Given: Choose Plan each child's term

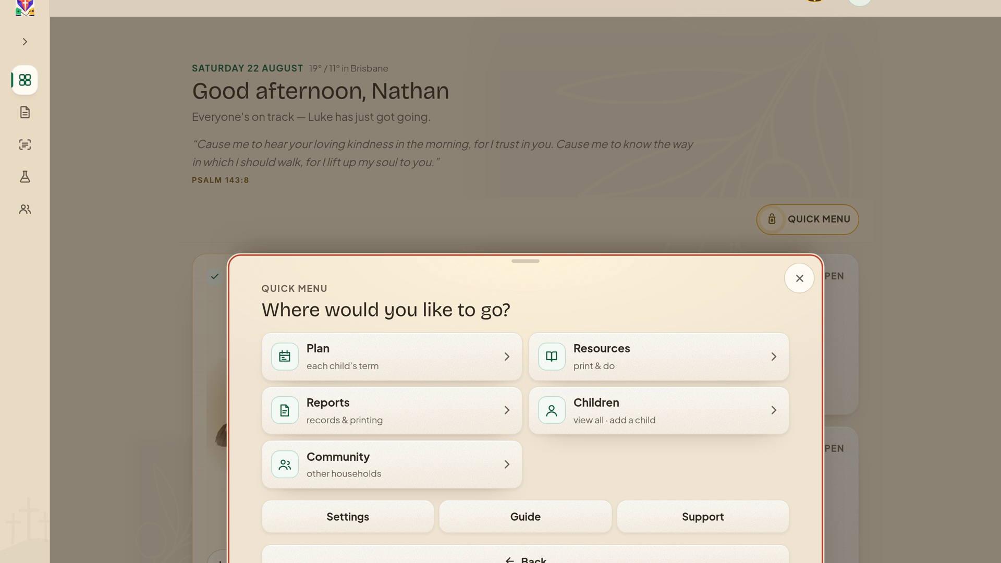Looking at the screenshot, I should (x=392, y=357).
